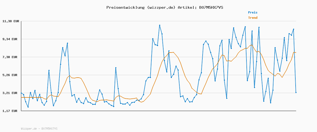Click the chart title "Preisentwicklung"
The image size is (317, 132).
coord(125,7)
